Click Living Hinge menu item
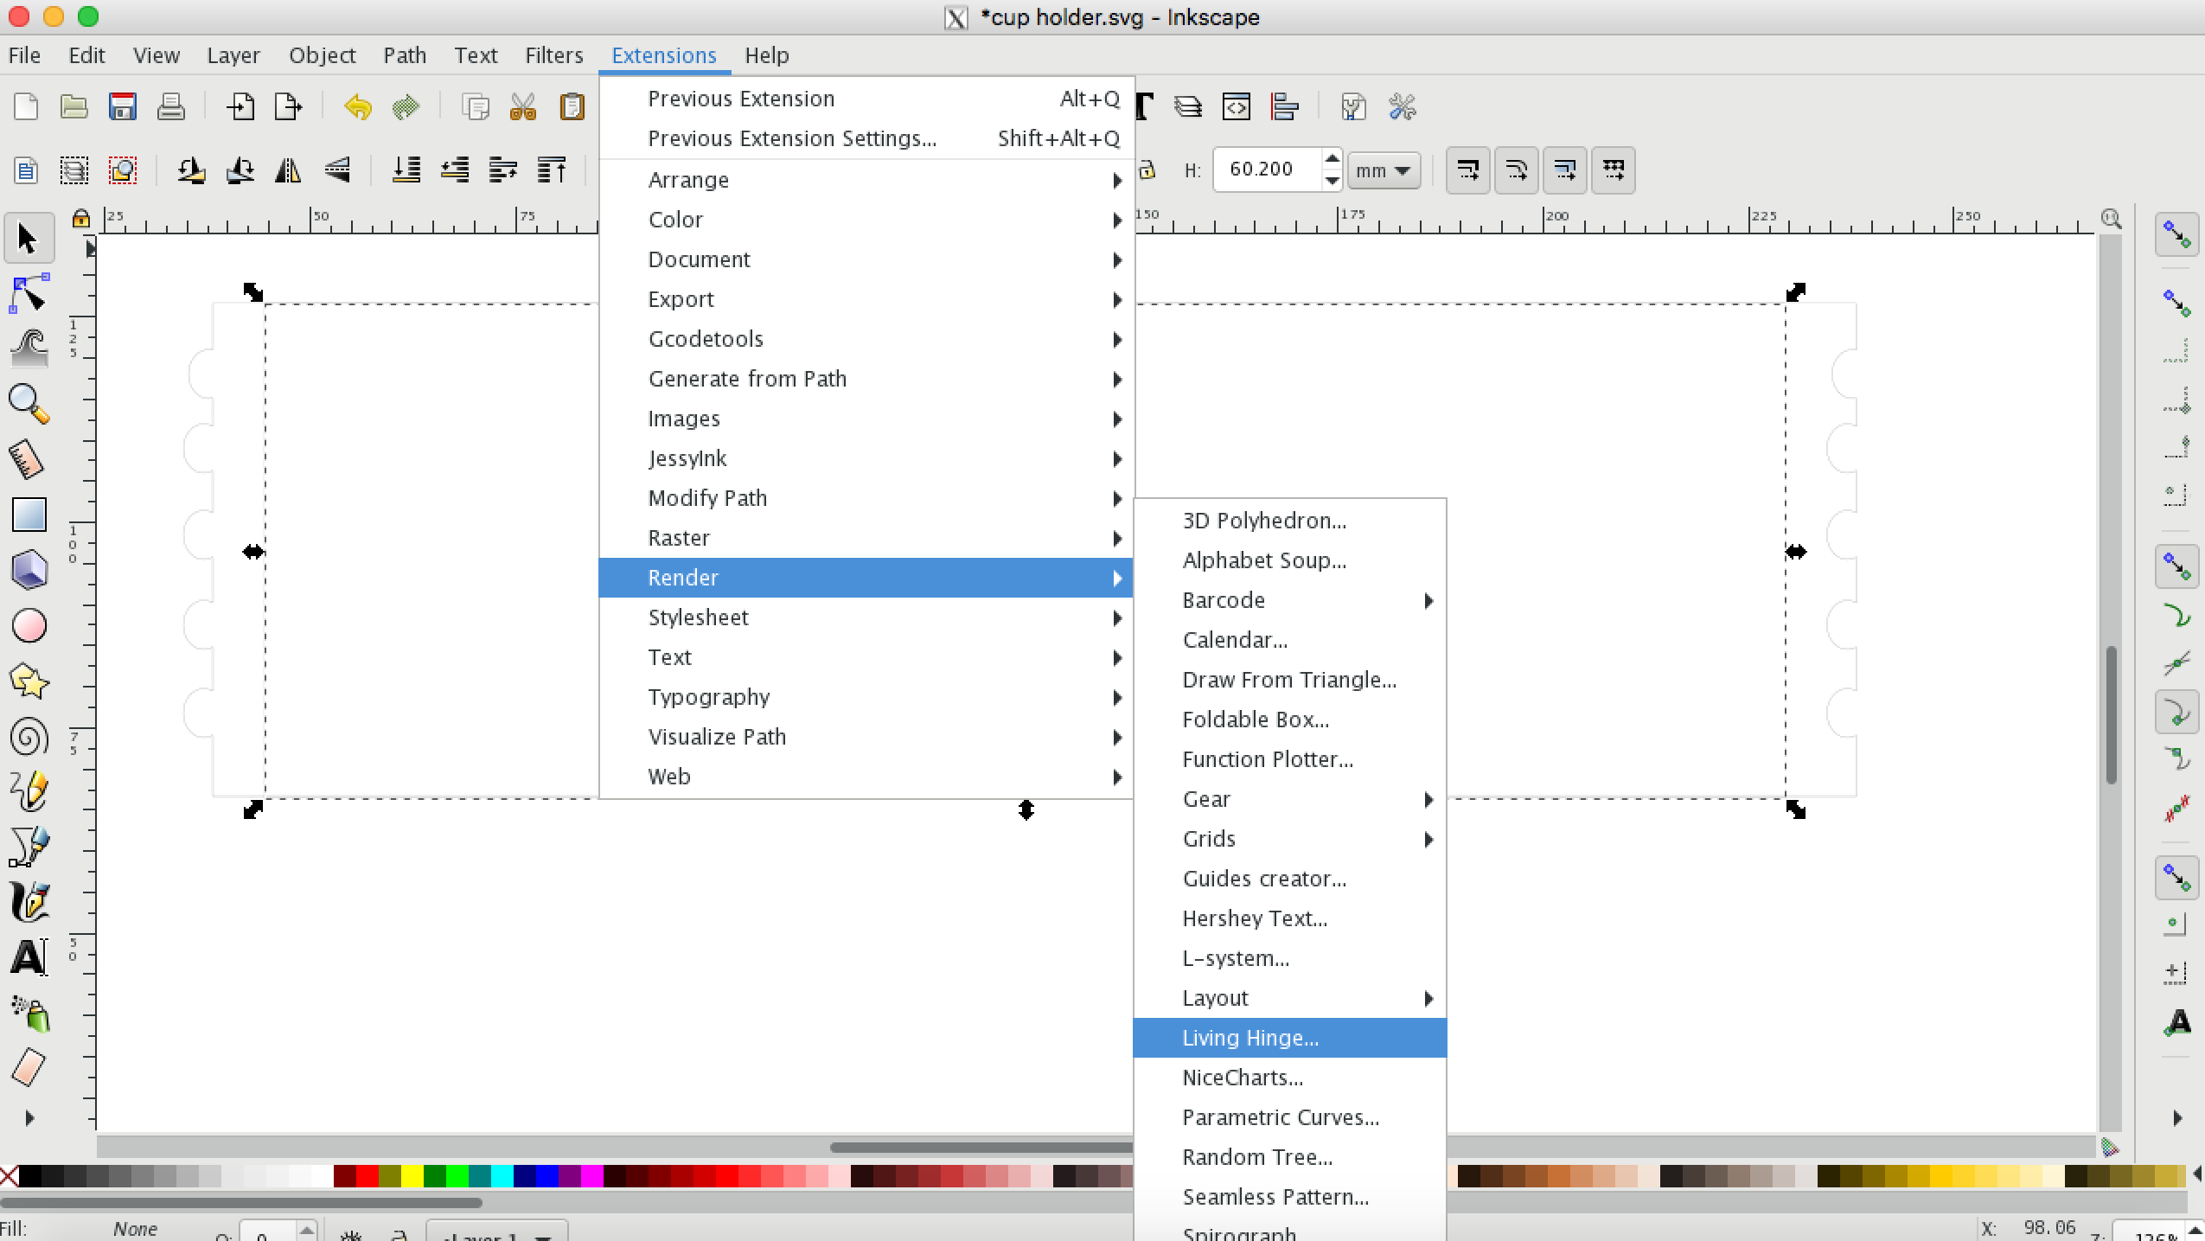This screenshot has width=2205, height=1241. click(x=1251, y=1036)
